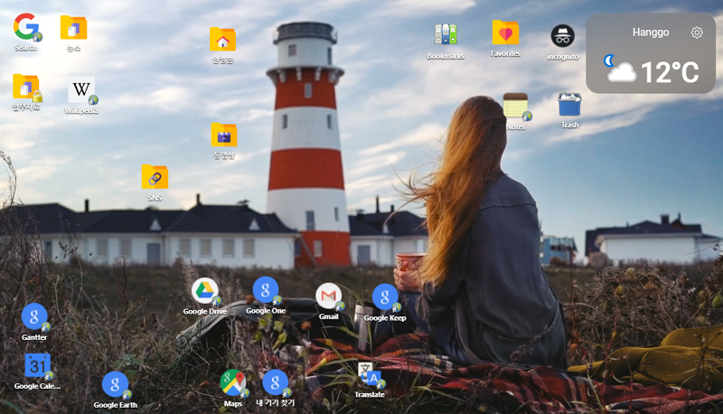This screenshot has height=414, width=723.
Task: Open the 뉴스 folder next to Search
Action: 73,28
